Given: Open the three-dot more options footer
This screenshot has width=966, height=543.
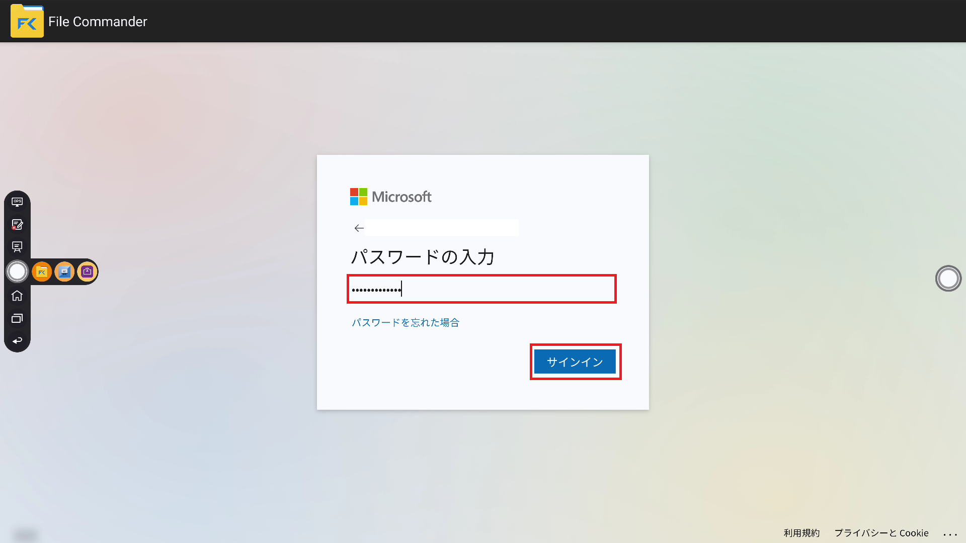Looking at the screenshot, I should point(950,534).
